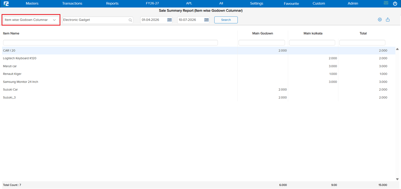
Task: Click the Total Count : 7 footer
Action: coord(12,185)
